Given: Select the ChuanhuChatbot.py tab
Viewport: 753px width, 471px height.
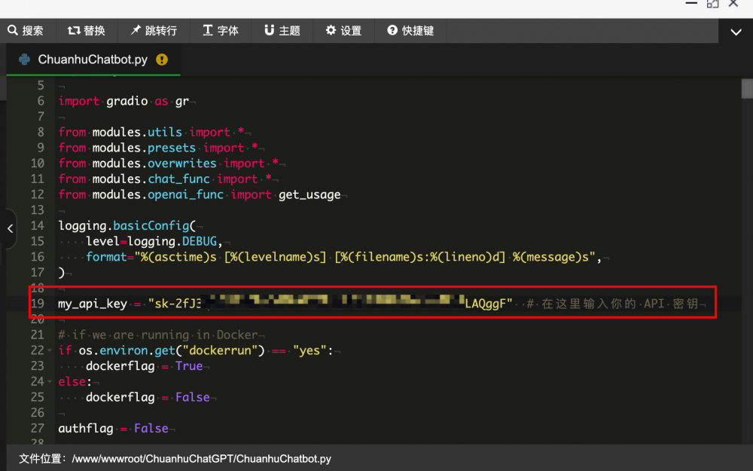Looking at the screenshot, I should (x=93, y=60).
